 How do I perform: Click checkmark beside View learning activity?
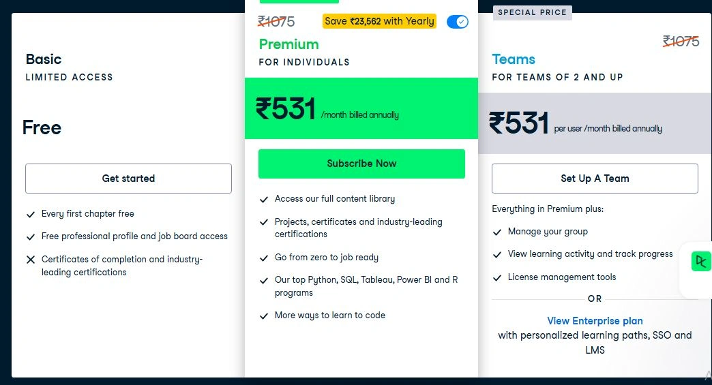pyautogui.click(x=497, y=255)
